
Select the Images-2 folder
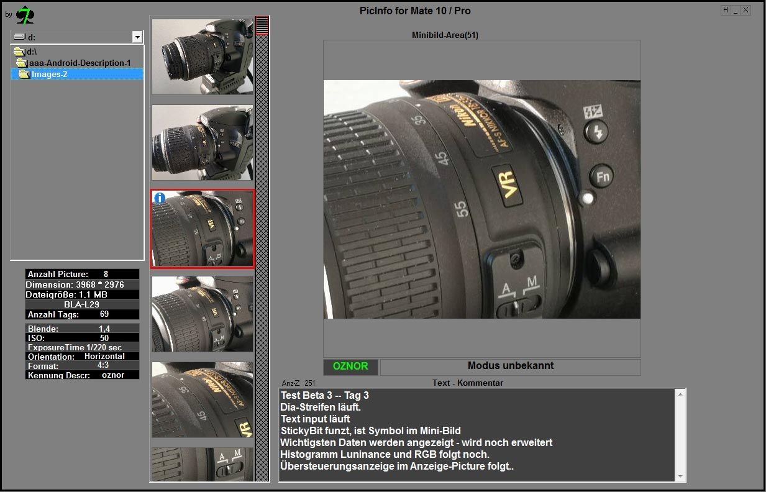pos(78,74)
